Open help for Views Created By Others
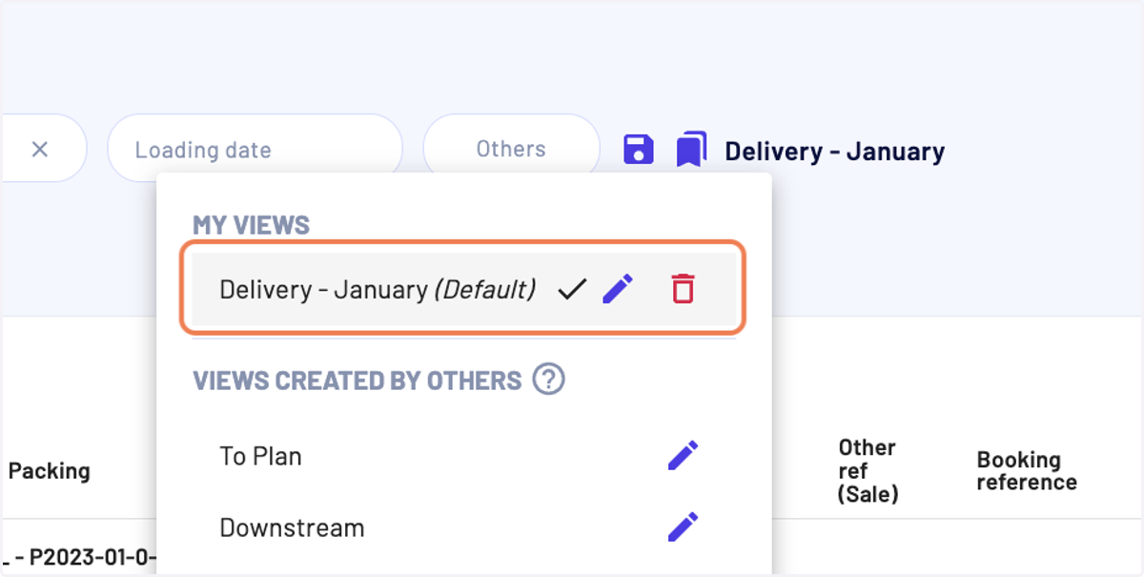Image resolution: width=1144 pixels, height=577 pixels. (x=548, y=380)
